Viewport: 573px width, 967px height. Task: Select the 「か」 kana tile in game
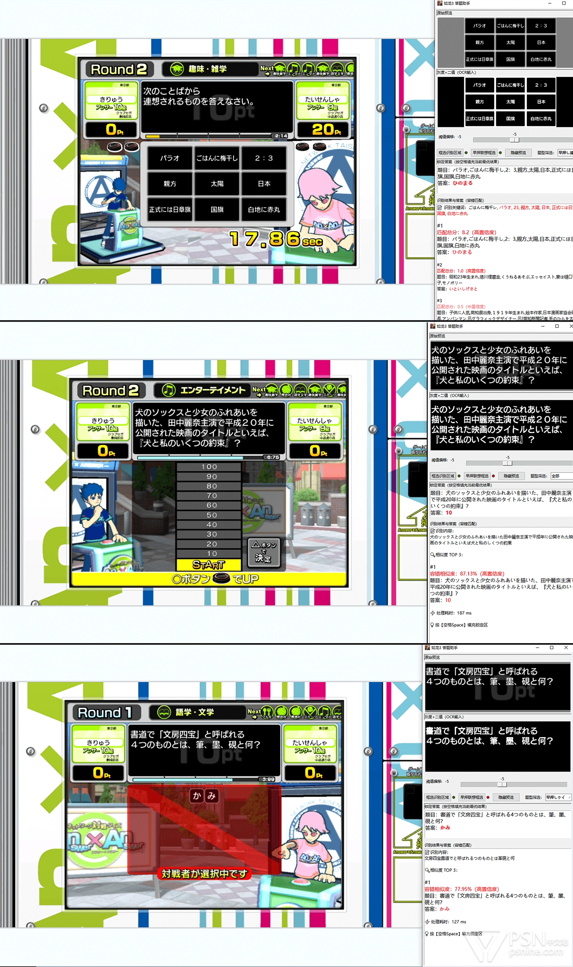click(x=197, y=795)
